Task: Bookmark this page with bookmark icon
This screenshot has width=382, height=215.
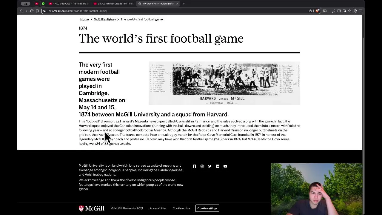Action: tap(37, 11)
